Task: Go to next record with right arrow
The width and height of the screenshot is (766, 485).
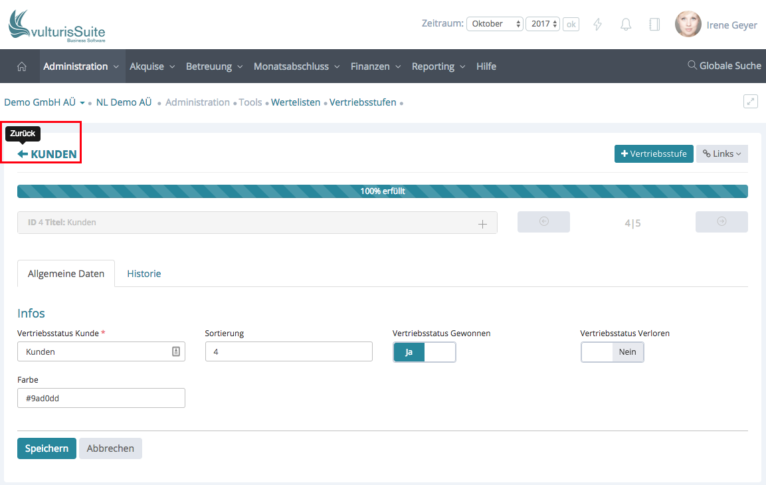Action: coord(721,222)
